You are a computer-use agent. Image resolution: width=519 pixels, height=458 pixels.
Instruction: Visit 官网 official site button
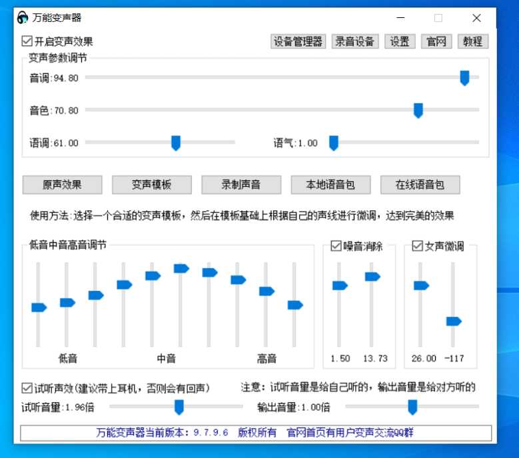point(436,41)
